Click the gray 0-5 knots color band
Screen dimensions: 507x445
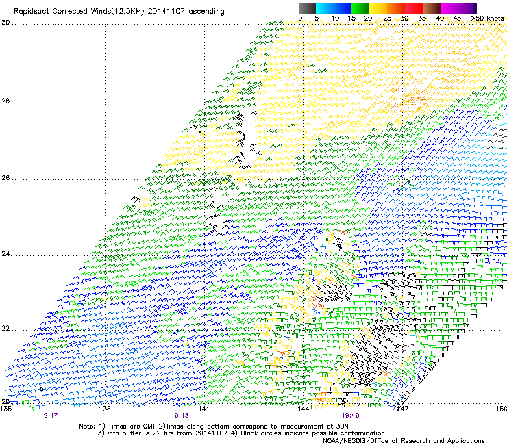307,8
